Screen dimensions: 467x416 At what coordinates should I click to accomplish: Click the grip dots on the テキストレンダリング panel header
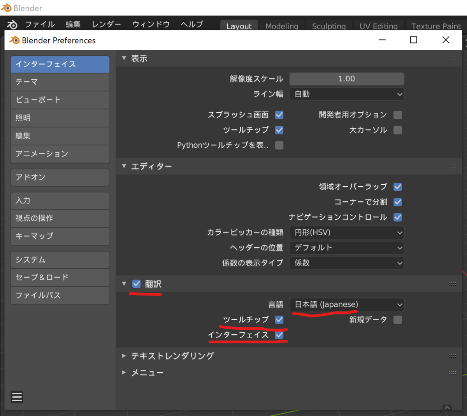(x=452, y=356)
